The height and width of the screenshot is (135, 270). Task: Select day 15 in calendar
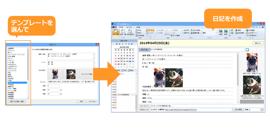pos(121,59)
